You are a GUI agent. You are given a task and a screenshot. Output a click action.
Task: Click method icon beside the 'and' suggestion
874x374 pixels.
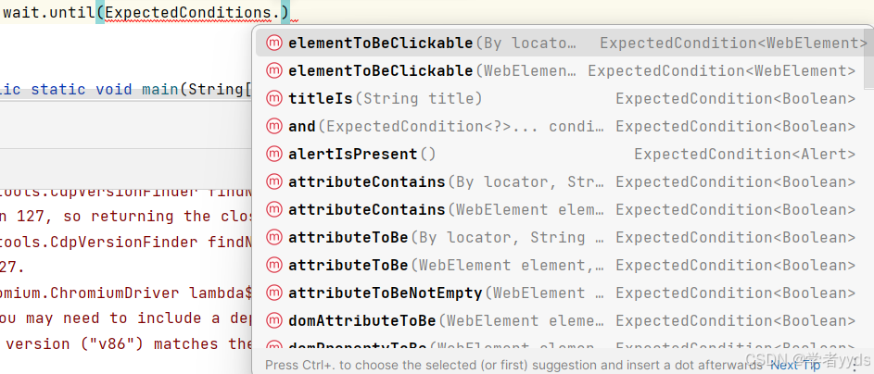pos(273,126)
